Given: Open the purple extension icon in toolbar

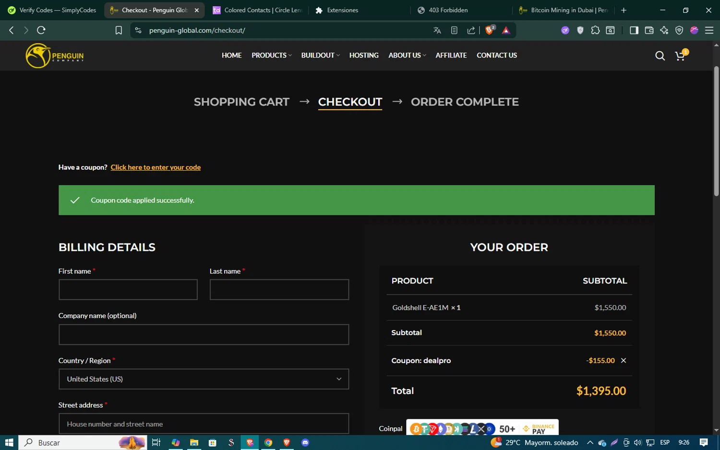Looking at the screenshot, I should [565, 30].
